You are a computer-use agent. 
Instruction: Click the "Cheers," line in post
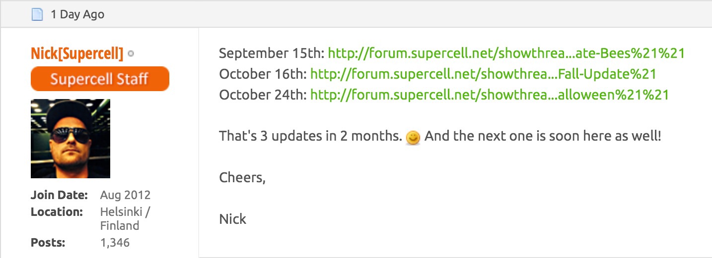(242, 177)
